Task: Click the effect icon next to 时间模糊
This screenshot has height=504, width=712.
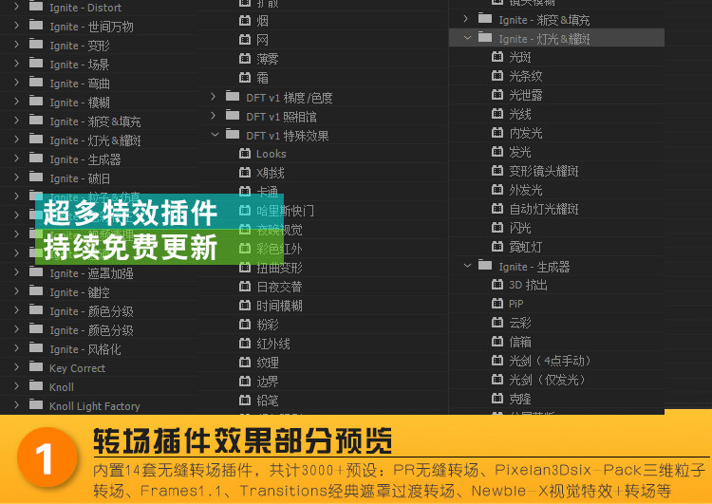Action: pos(245,306)
